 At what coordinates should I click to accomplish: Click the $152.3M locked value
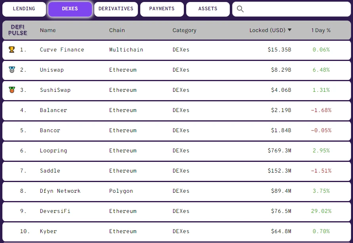click(279, 171)
